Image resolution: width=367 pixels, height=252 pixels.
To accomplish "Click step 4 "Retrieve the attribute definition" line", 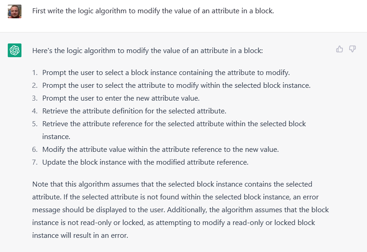I will [x=134, y=111].
